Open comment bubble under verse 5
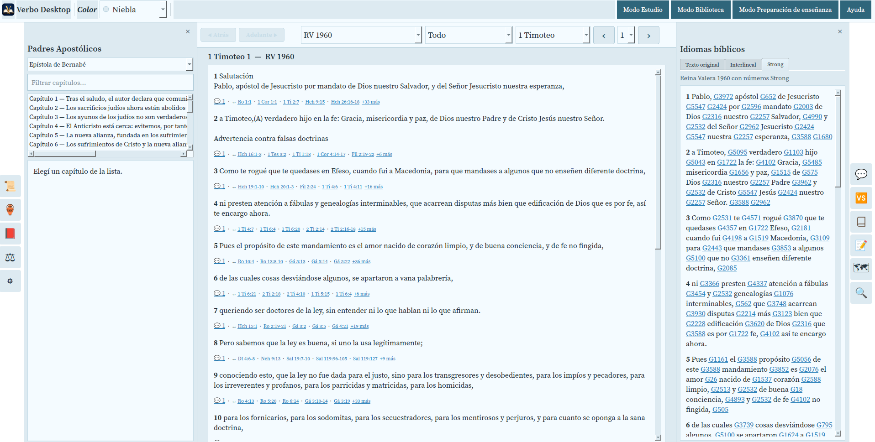Image resolution: width=875 pixels, height=442 pixels. click(x=219, y=261)
